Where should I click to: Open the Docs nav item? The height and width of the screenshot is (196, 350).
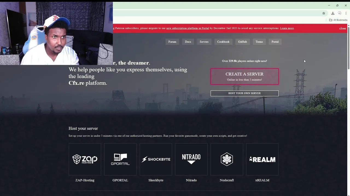188,42
